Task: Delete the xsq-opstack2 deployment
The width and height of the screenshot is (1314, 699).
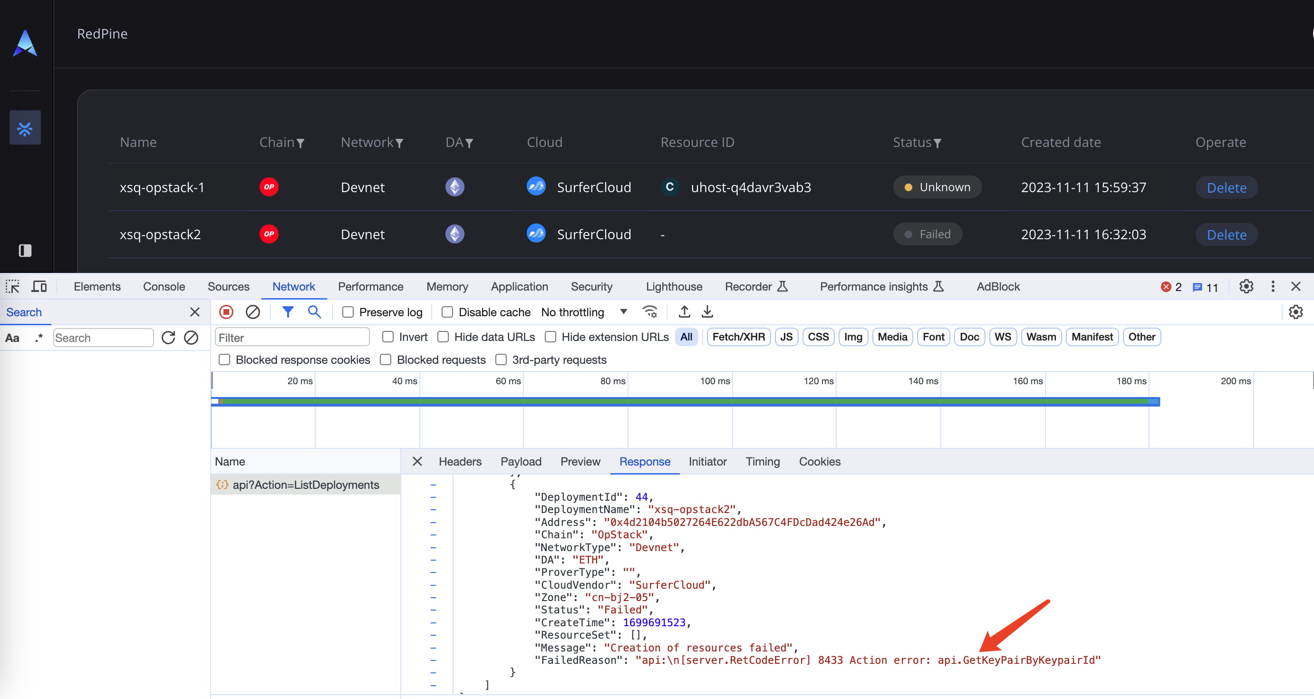Action: (1226, 235)
